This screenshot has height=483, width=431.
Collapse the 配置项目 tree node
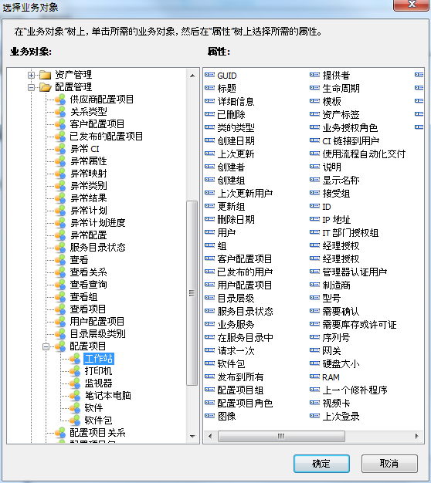coord(46,346)
